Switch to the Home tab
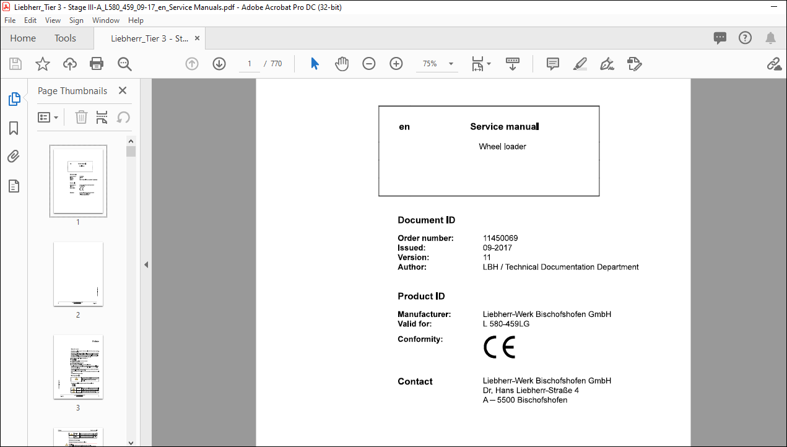This screenshot has height=447, width=787. tap(23, 38)
